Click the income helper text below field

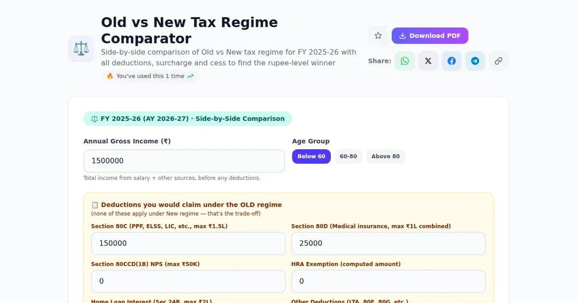point(172,178)
